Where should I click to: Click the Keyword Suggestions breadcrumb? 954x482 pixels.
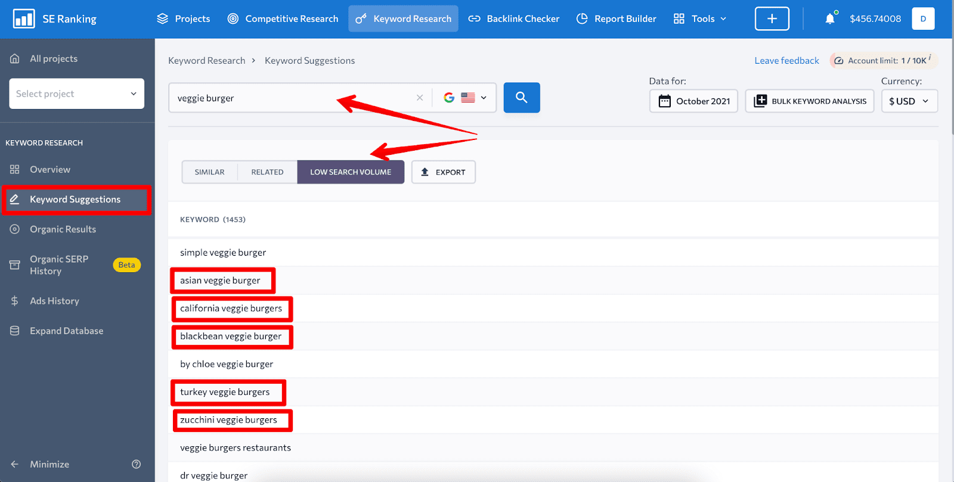tap(310, 61)
